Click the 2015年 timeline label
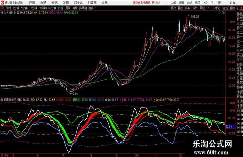Viewport: 243px width, 157px height. coord(5,155)
